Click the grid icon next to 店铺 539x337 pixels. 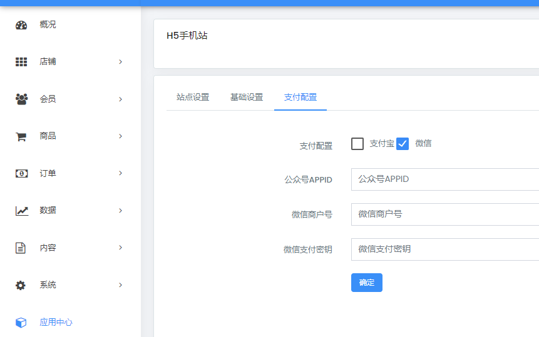(x=21, y=62)
